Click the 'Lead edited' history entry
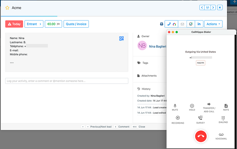Image resolution: width=237 pixels, height=149 pixels. click(152, 113)
